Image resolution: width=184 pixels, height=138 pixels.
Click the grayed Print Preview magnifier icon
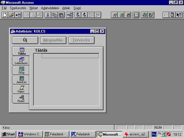click(x=33, y=15)
